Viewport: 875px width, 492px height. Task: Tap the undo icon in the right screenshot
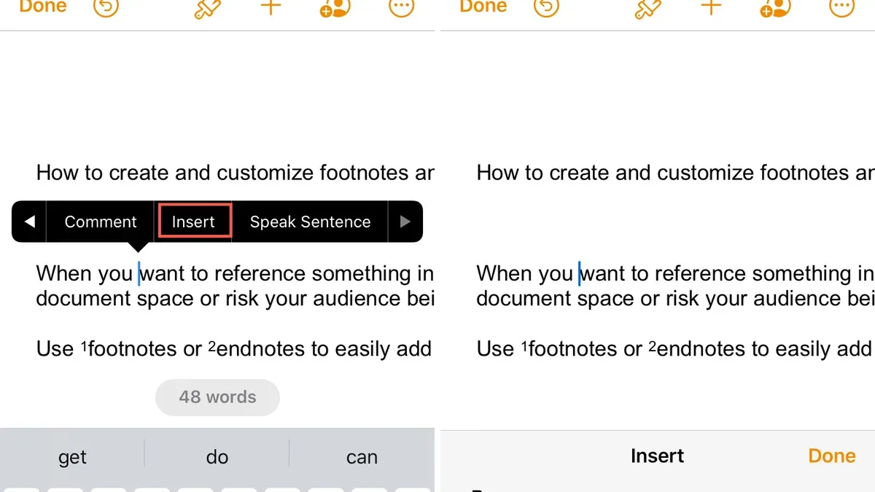coord(546,7)
